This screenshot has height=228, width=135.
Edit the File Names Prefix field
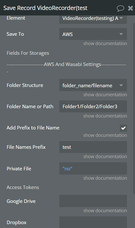[x=93, y=147]
